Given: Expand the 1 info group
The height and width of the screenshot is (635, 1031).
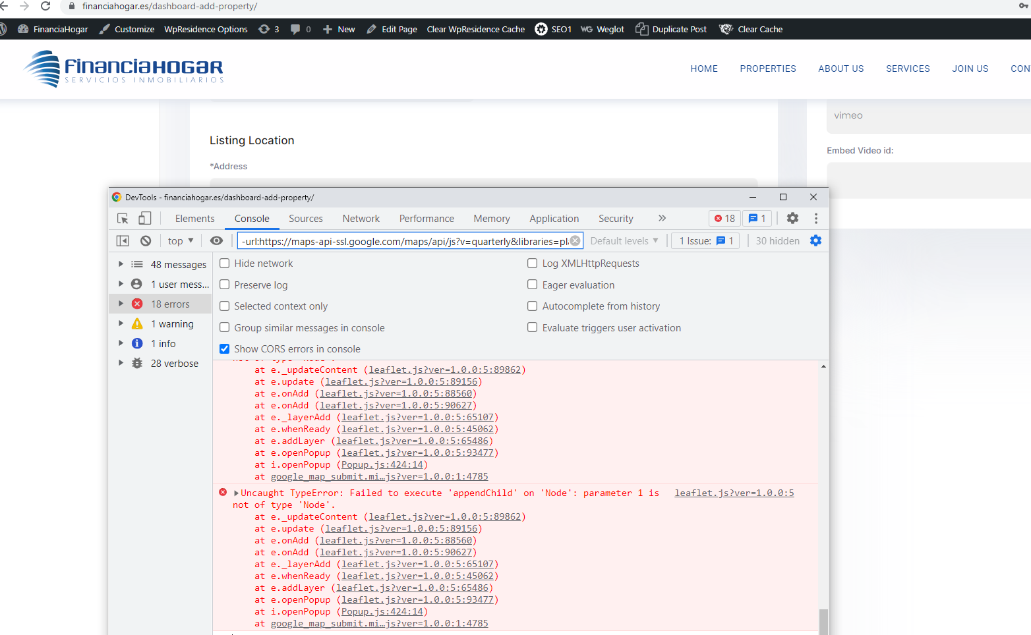Looking at the screenshot, I should [x=121, y=343].
